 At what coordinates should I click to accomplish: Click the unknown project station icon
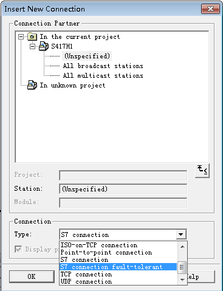(32, 85)
